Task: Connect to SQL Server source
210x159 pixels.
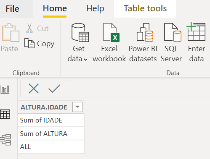Action: tap(171, 43)
